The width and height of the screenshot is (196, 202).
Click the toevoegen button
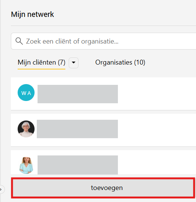(103, 188)
